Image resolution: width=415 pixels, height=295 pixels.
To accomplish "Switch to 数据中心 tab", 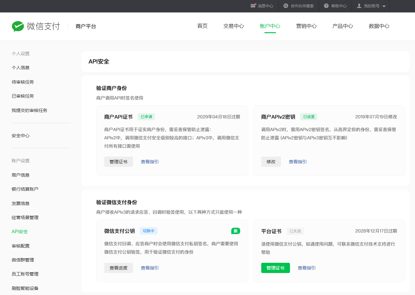I will pyautogui.click(x=379, y=26).
